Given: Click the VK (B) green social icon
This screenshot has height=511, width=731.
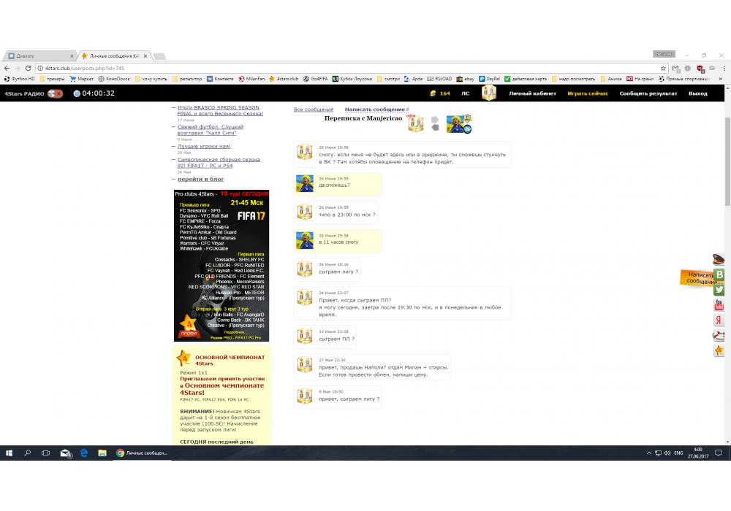Looking at the screenshot, I should click(719, 274).
